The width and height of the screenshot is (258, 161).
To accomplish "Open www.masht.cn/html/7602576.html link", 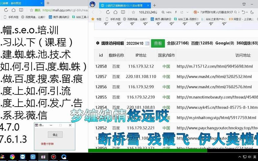I will [x=214, y=87].
